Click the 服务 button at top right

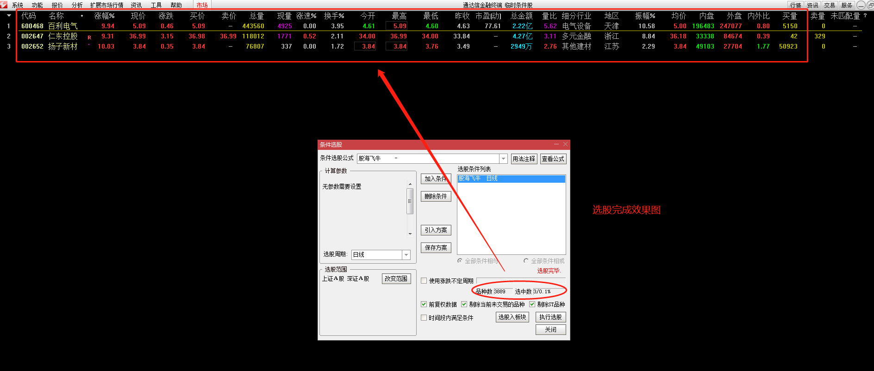(847, 5)
